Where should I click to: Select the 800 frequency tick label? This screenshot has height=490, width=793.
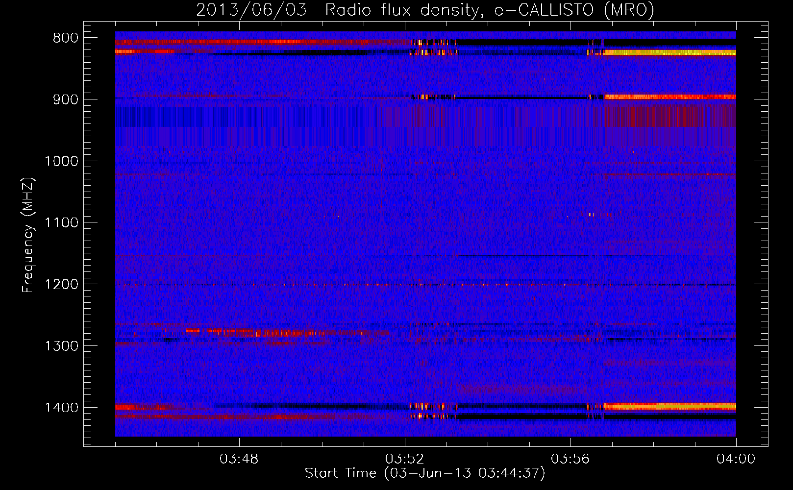click(x=65, y=38)
